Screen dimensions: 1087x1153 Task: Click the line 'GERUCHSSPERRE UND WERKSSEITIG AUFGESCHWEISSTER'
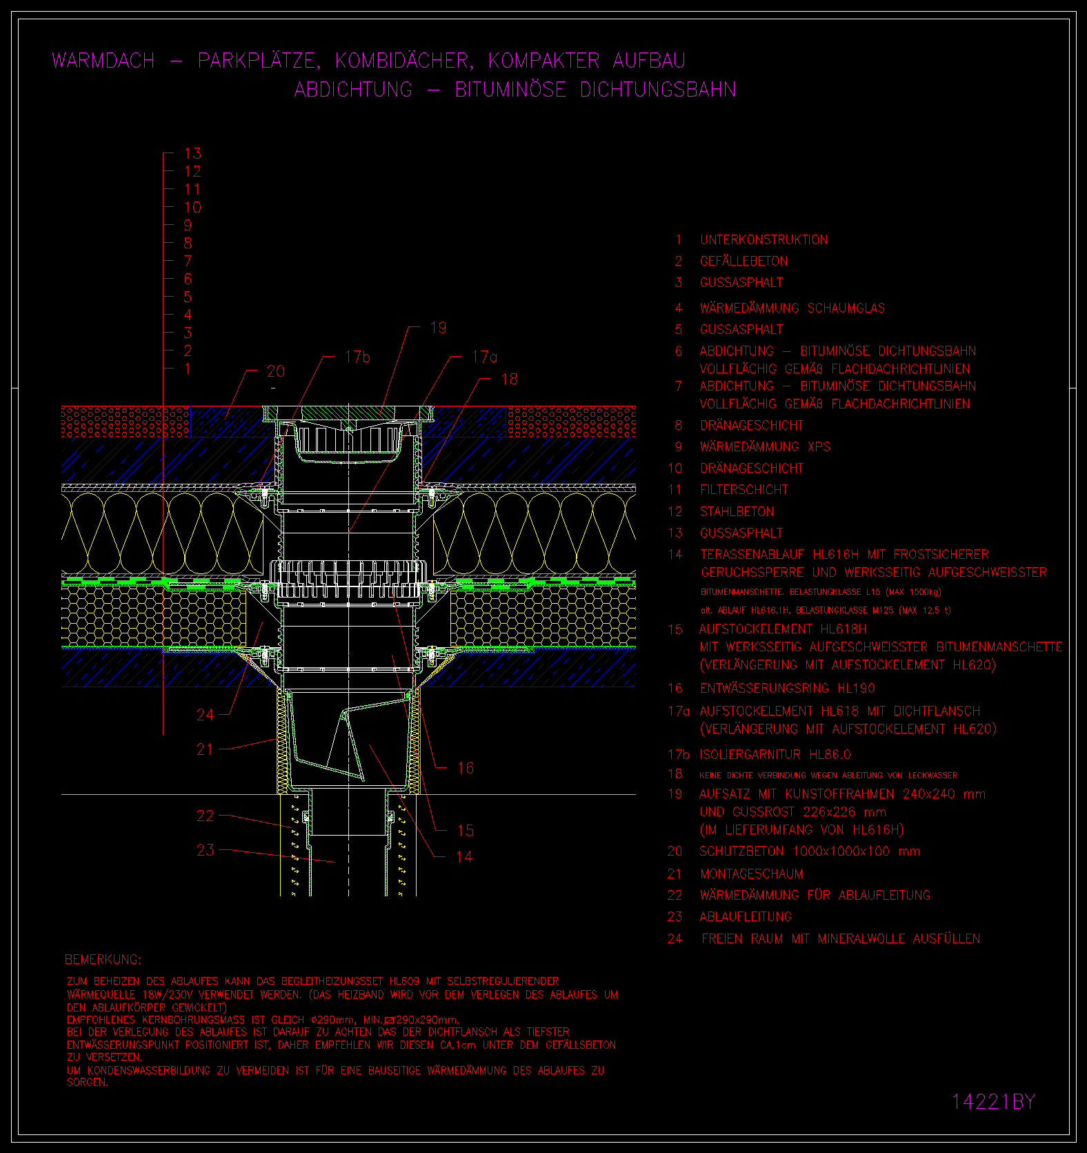click(x=874, y=573)
